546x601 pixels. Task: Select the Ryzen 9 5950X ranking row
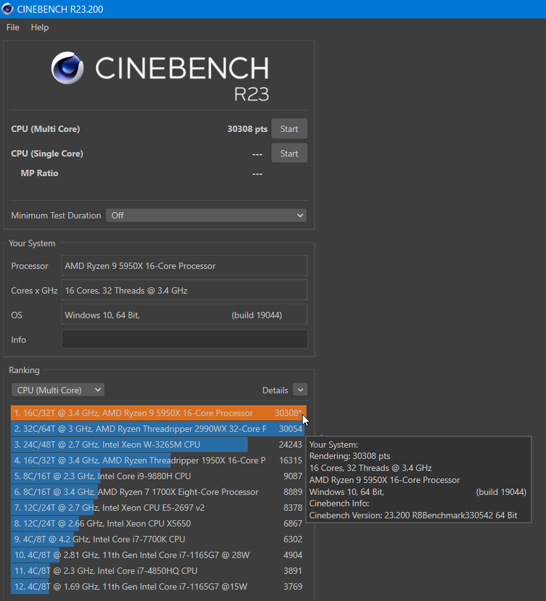[x=159, y=413]
